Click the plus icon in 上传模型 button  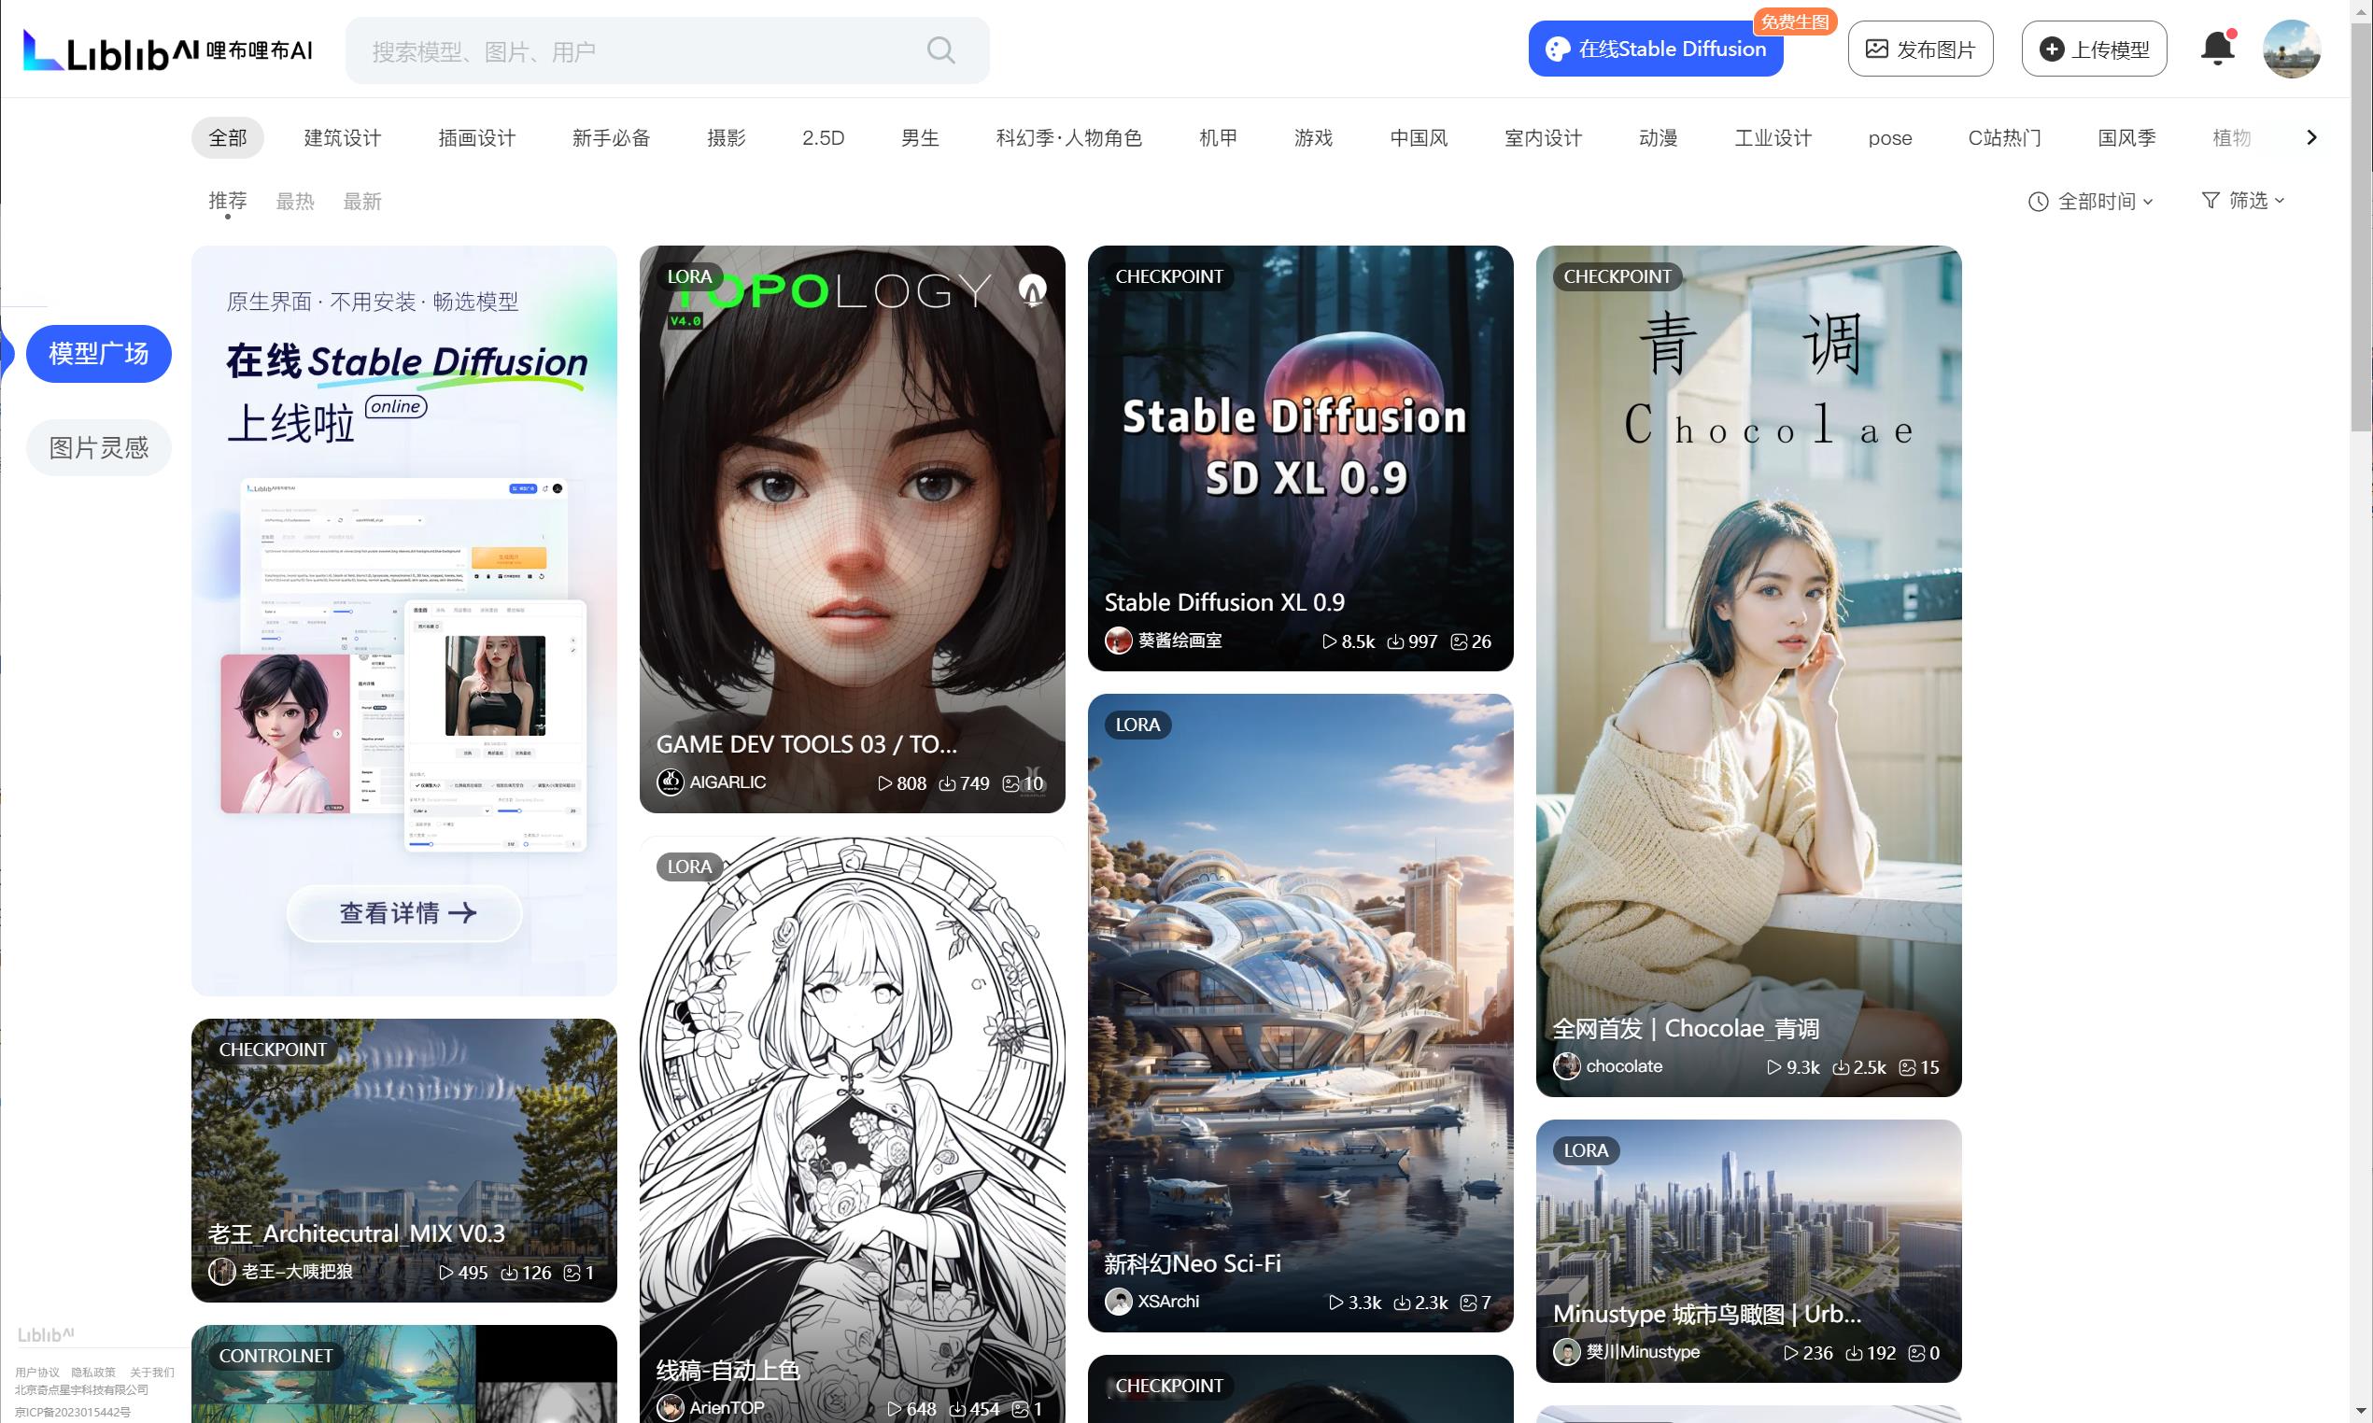point(2052,49)
